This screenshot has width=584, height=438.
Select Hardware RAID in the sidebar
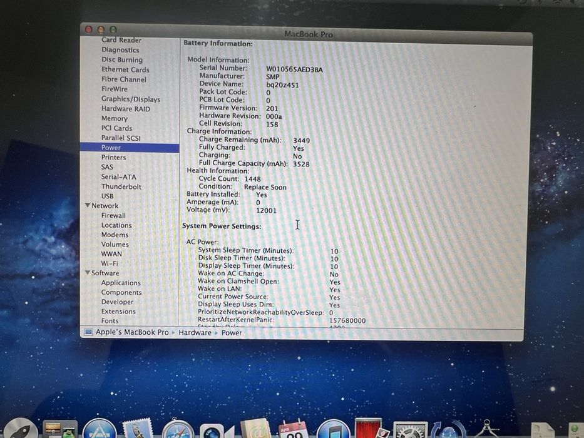tap(126, 109)
